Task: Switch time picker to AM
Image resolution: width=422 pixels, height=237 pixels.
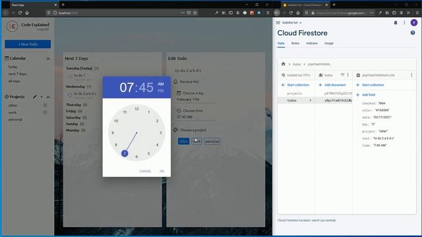Action: point(161,84)
